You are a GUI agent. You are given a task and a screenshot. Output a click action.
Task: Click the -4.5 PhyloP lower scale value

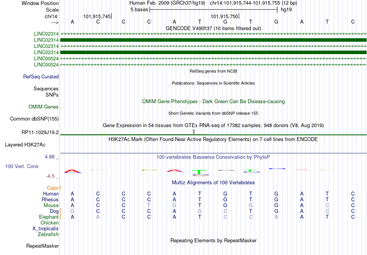(x=50, y=176)
